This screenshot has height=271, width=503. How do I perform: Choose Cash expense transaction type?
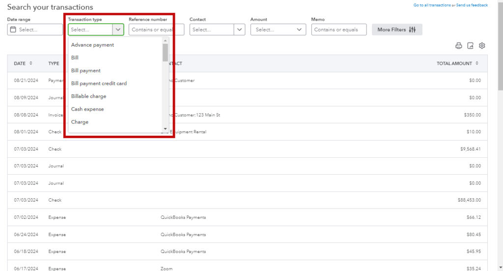coord(87,109)
